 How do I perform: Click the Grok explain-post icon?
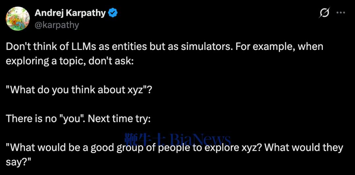click(324, 13)
